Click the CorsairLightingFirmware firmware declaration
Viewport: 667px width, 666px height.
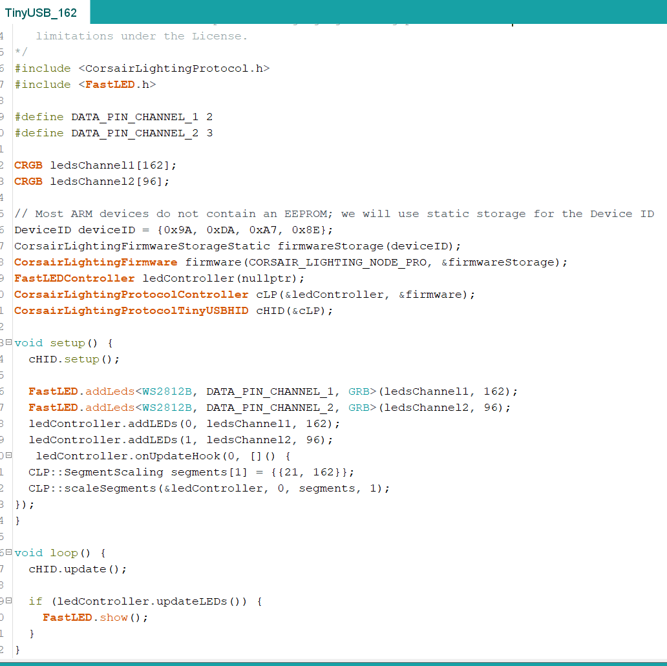194,262
